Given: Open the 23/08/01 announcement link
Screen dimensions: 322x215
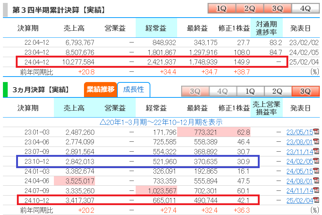Looking at the screenshot, I should (300, 142).
